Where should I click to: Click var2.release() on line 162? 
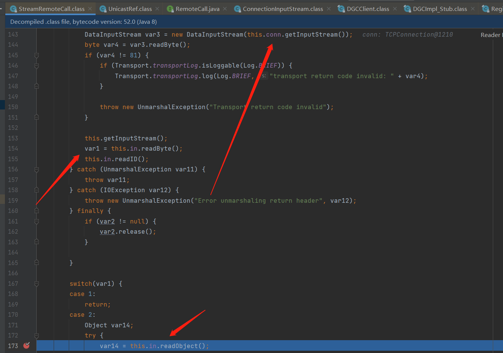point(126,231)
